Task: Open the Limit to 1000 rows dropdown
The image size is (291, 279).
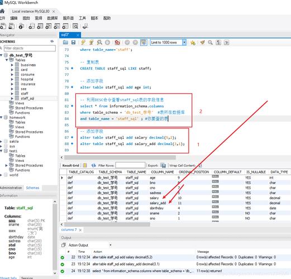Action: tap(184, 42)
